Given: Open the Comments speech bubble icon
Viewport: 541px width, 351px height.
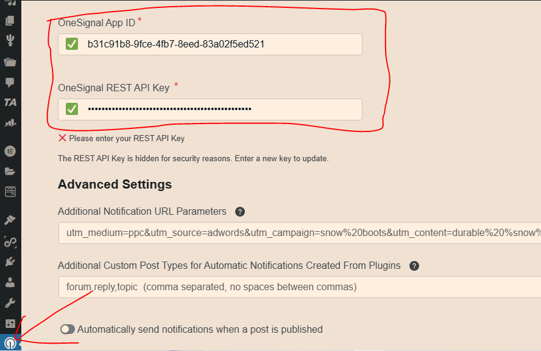Looking at the screenshot, I should coord(10,82).
